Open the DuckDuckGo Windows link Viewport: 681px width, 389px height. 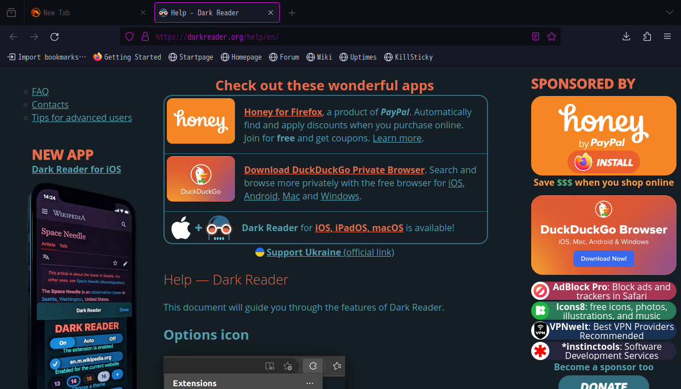tap(340, 196)
